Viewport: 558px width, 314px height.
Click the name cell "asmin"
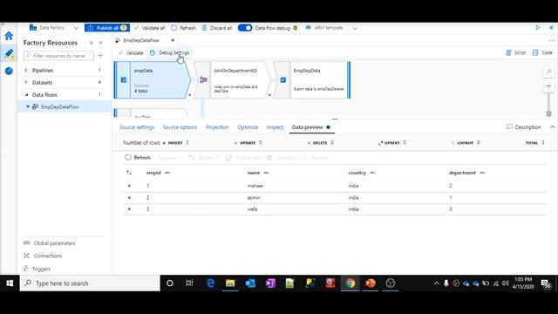click(254, 198)
